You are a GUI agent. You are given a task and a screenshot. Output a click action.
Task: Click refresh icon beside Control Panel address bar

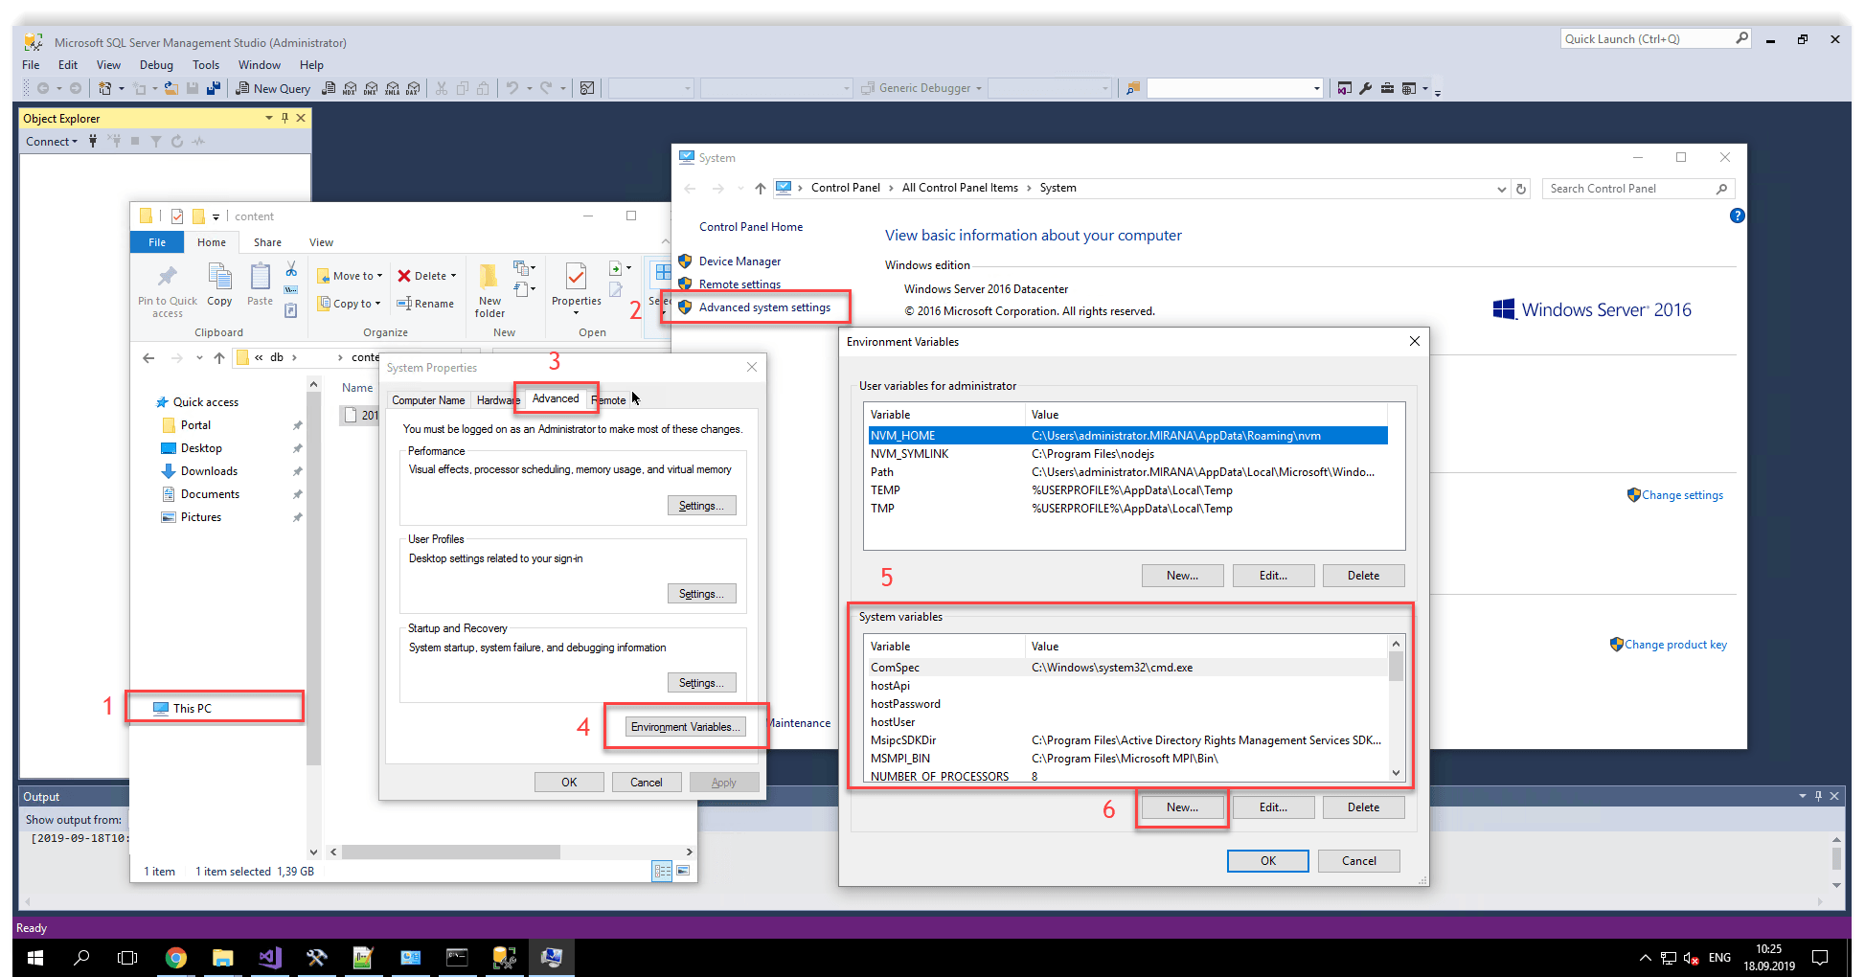[1521, 189]
